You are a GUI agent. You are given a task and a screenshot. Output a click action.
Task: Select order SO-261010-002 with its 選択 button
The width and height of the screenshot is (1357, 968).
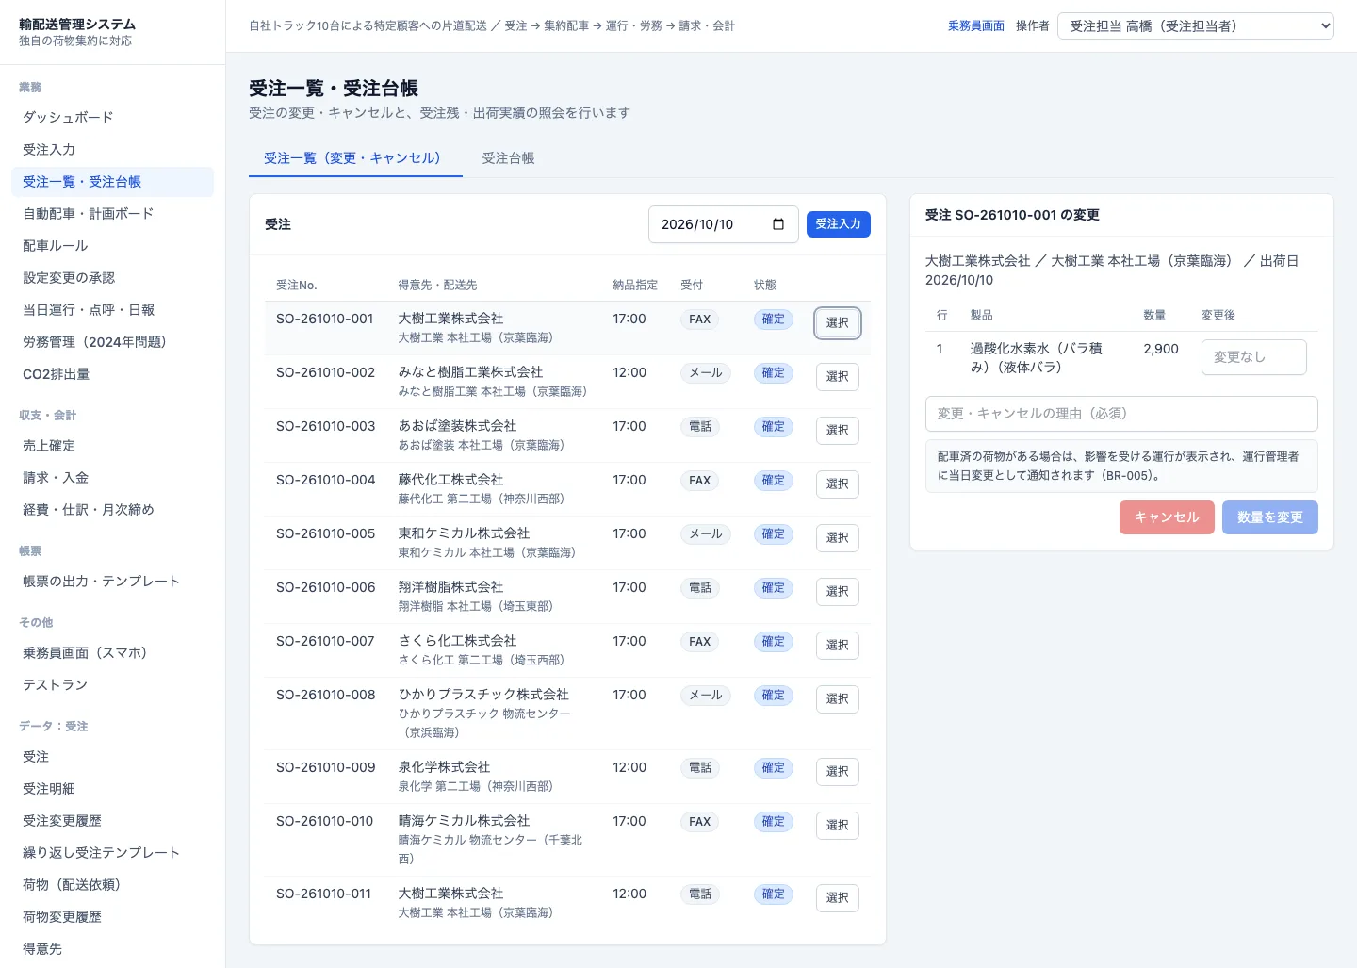tap(837, 377)
